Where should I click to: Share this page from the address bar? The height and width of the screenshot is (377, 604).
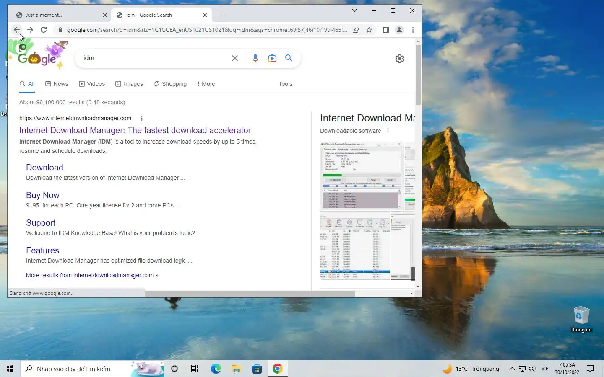[x=356, y=30]
